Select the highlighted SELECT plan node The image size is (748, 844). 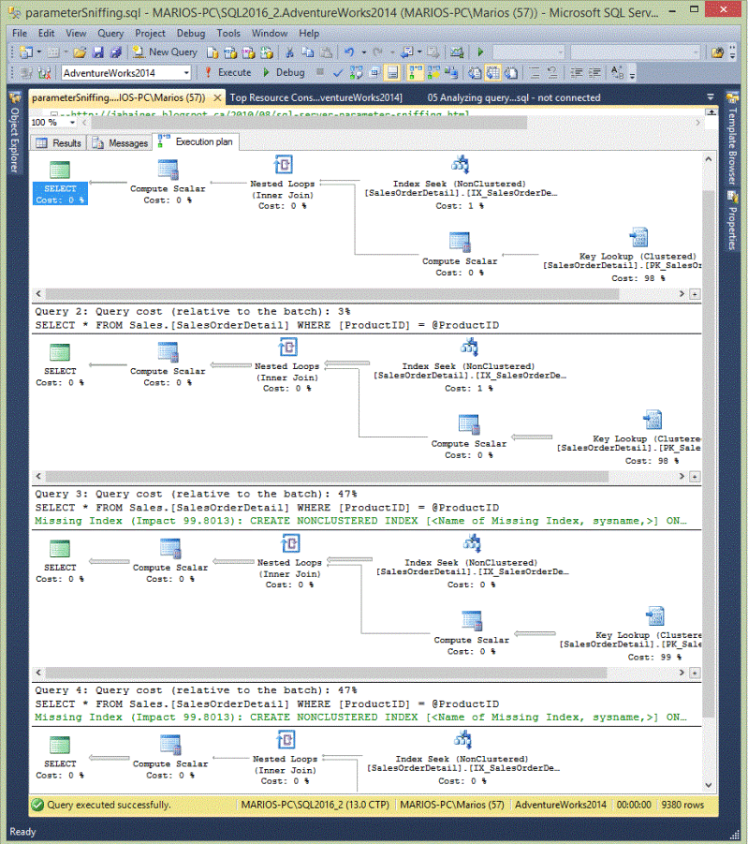[60, 183]
